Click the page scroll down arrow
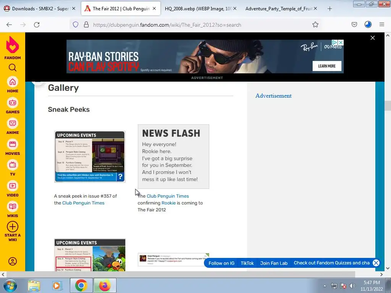 point(388,268)
